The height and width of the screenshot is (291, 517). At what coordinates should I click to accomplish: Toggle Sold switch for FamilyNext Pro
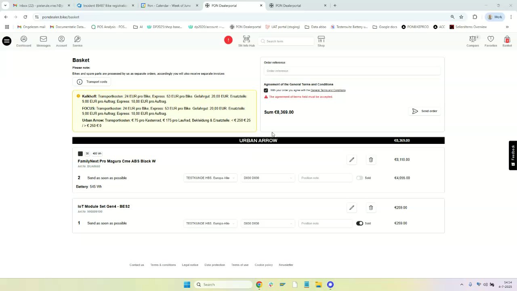(x=359, y=178)
